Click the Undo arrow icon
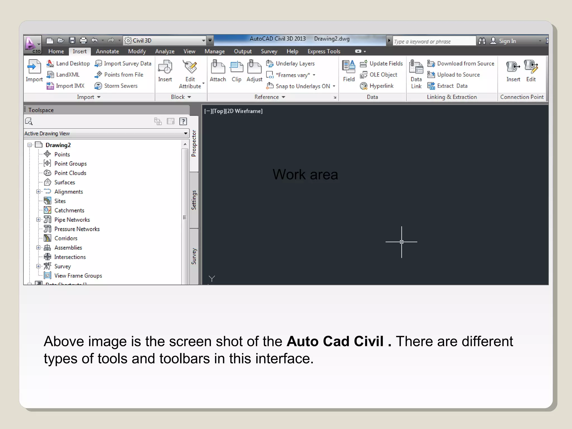 coord(95,41)
